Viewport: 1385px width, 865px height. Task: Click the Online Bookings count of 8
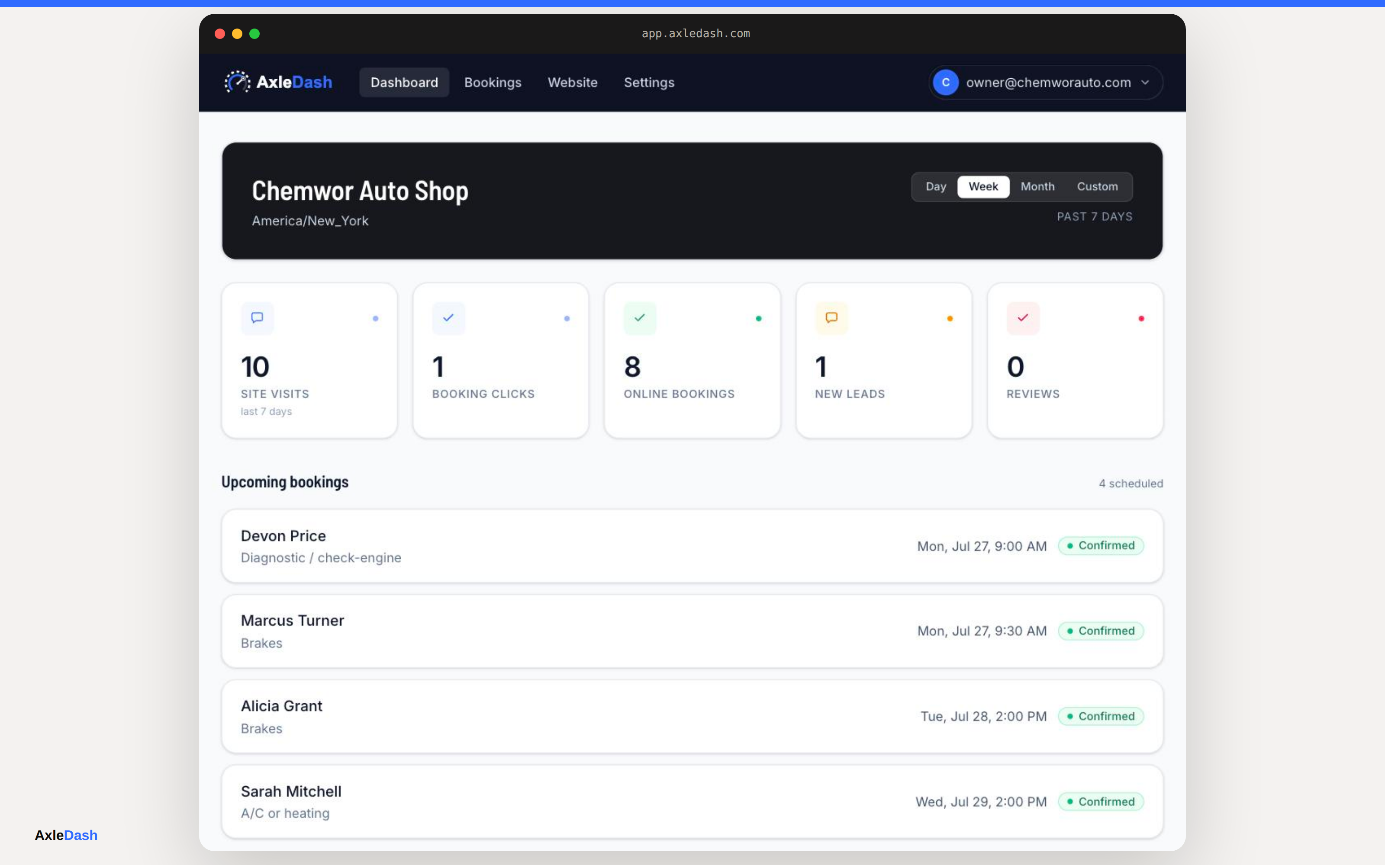pos(632,367)
